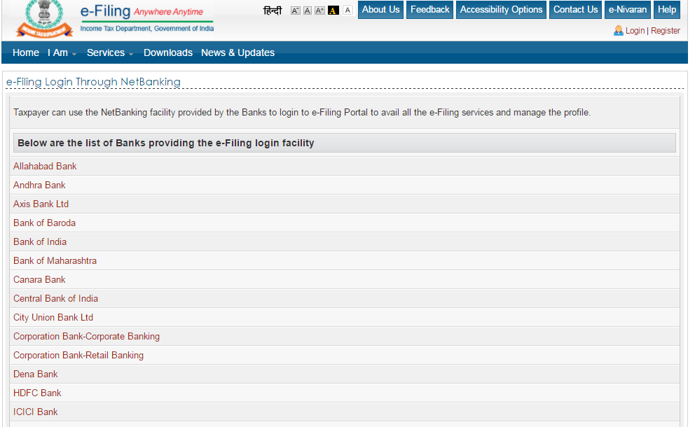Switch language using the Hindi icon

tap(273, 10)
